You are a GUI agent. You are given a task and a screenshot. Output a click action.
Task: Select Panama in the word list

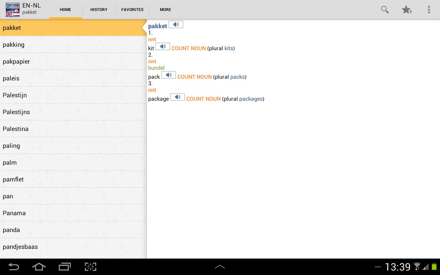point(73,213)
